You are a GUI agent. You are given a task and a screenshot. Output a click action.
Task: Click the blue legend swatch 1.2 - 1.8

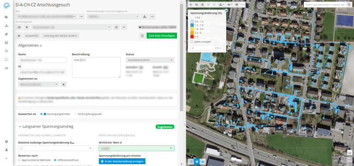click(192, 25)
